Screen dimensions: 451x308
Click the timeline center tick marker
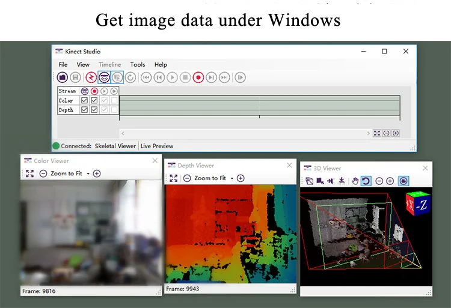pyautogui.click(x=259, y=116)
